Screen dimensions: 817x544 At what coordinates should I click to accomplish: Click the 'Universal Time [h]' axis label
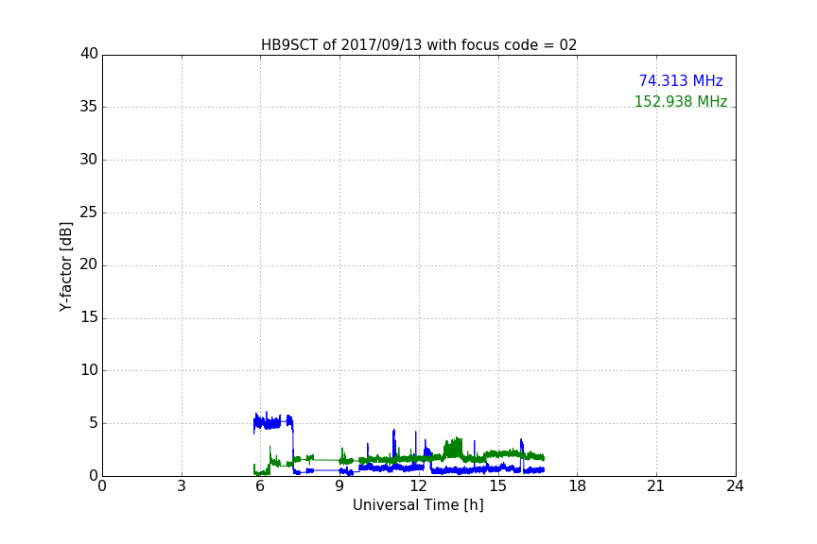click(418, 505)
